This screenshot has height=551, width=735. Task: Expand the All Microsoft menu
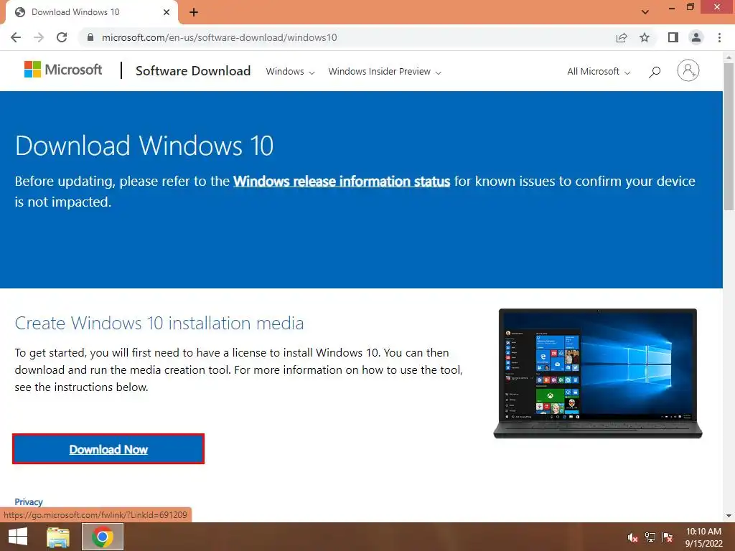pyautogui.click(x=599, y=72)
